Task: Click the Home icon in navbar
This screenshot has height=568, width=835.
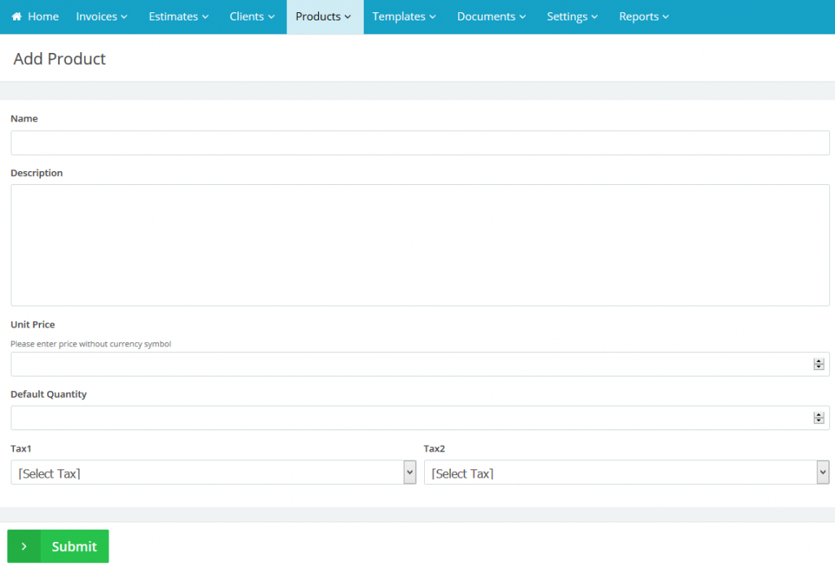Action: [x=16, y=16]
